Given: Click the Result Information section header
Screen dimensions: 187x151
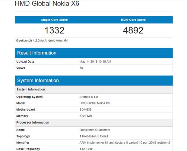Looking at the screenshot, I should tap(37, 53).
